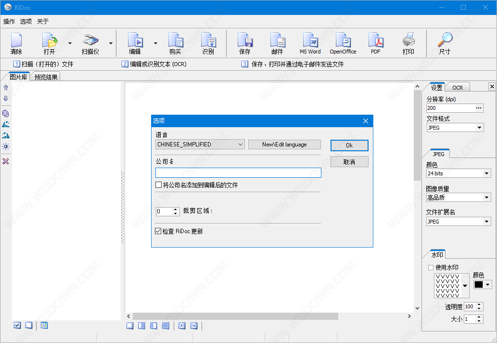497x343 pixels.
Task: Open the 关于 menu
Action: coord(42,22)
